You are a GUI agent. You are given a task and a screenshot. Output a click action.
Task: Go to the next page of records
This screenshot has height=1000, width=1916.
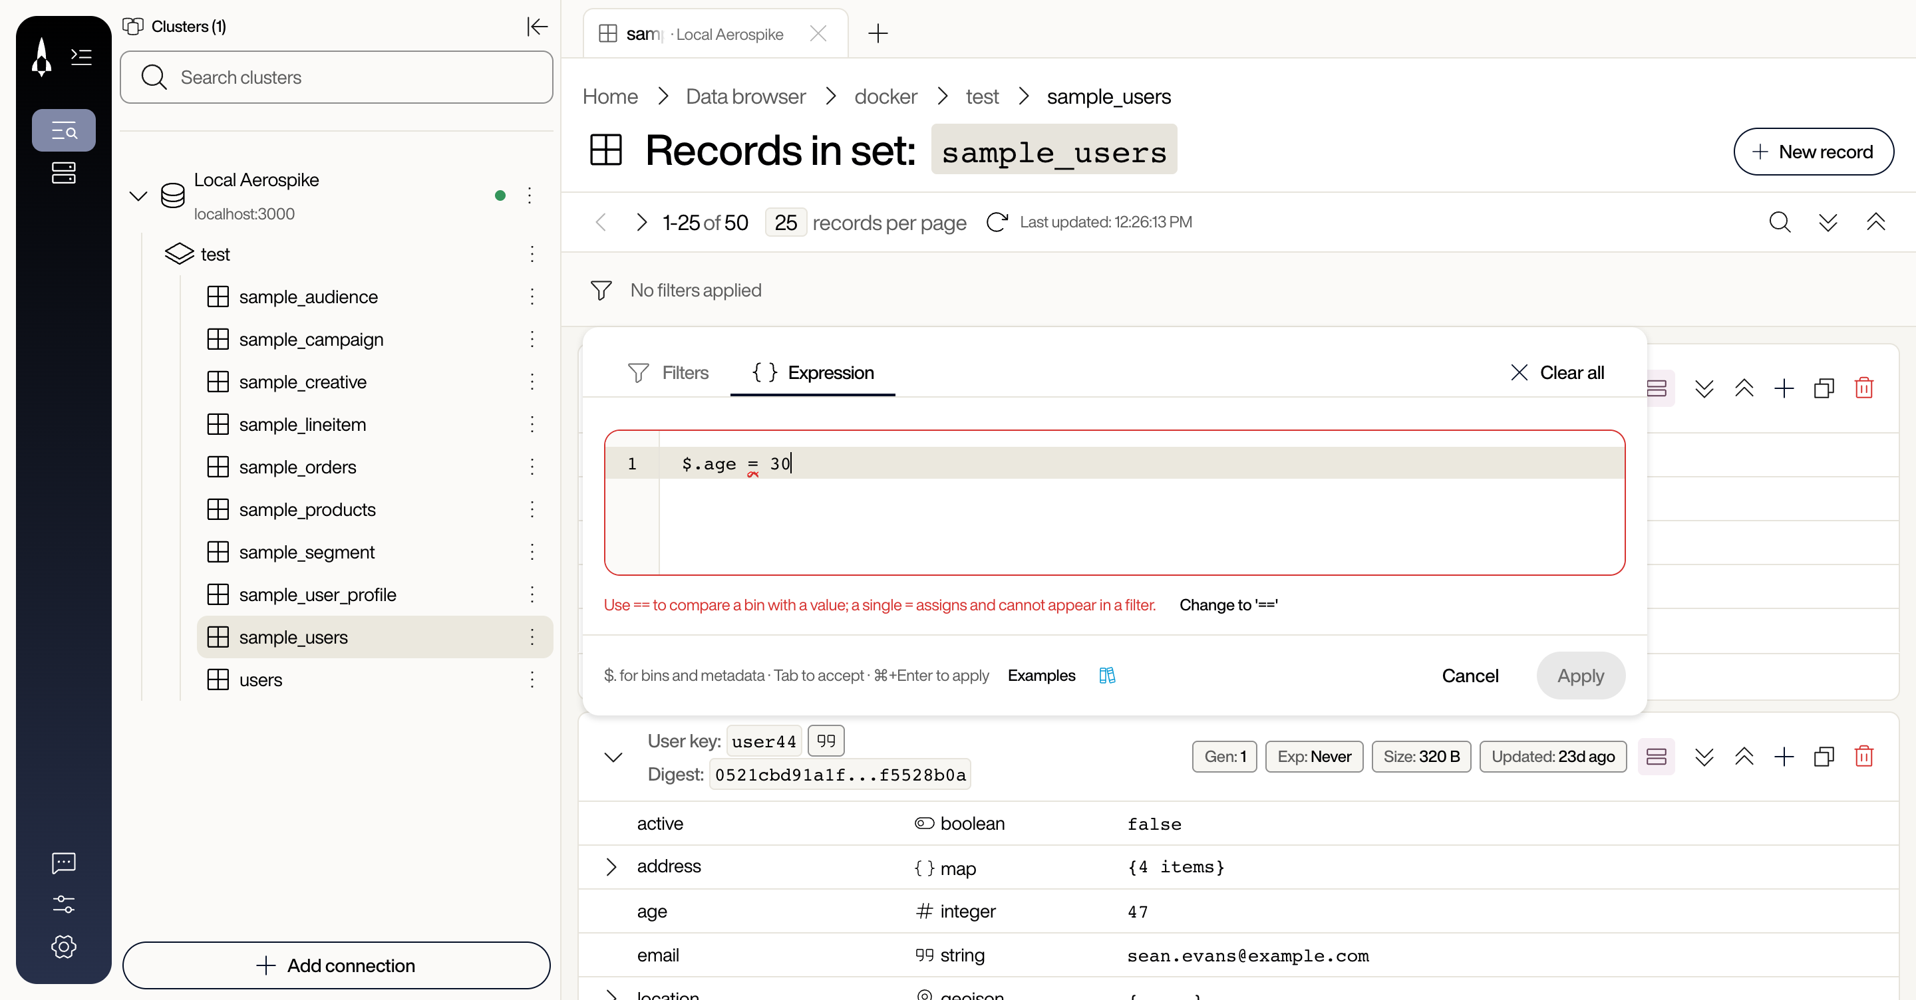(x=641, y=222)
